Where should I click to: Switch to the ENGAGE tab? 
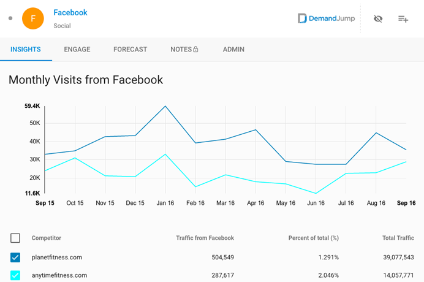click(77, 49)
